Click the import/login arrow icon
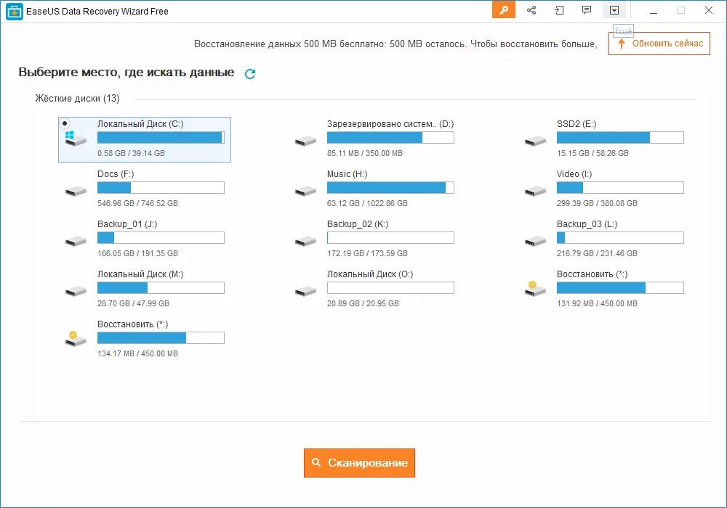Image resolution: width=727 pixels, height=508 pixels. coord(559,10)
